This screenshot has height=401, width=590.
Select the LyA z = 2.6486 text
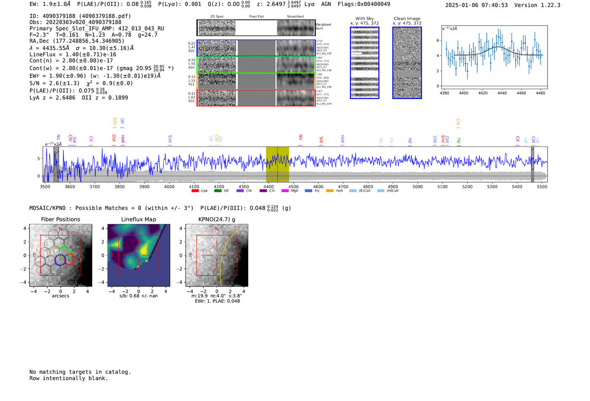click(x=53, y=98)
